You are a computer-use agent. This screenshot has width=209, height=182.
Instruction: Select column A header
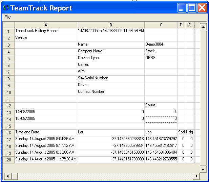click(46, 25)
